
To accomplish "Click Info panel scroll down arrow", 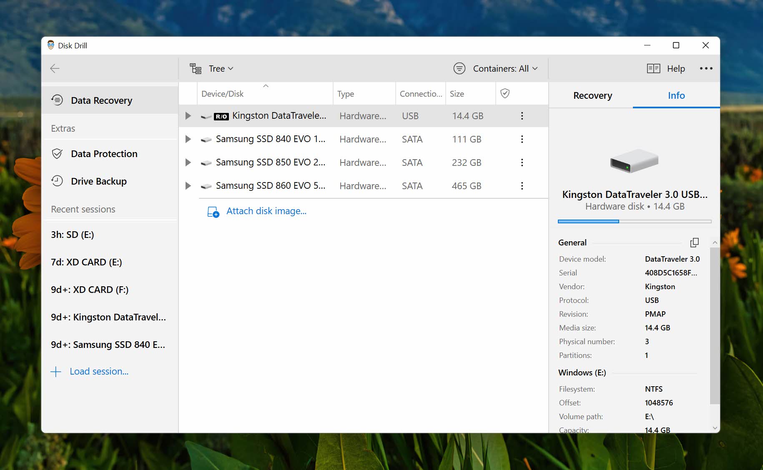I will click(715, 428).
